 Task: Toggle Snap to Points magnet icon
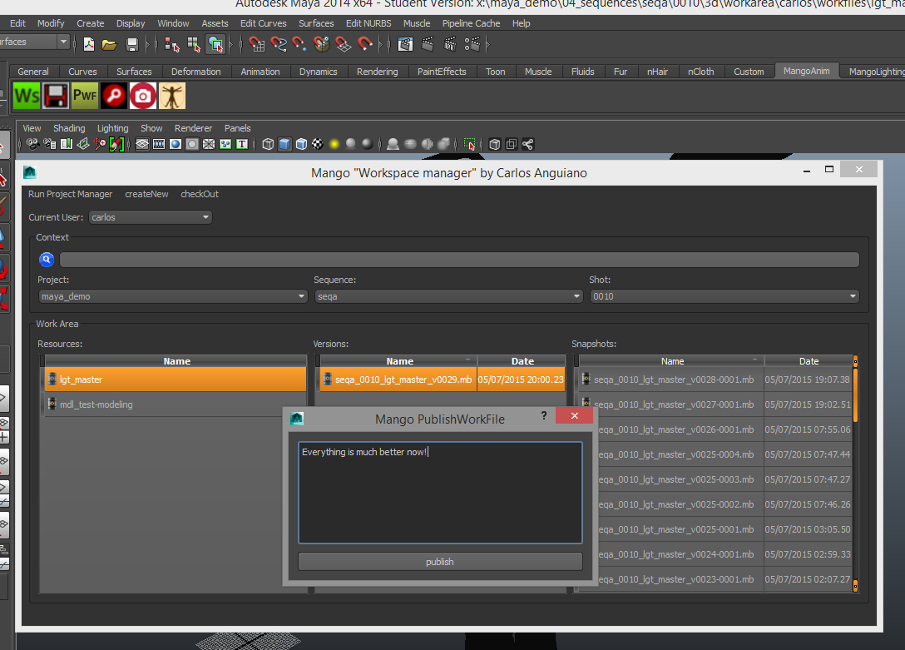[299, 44]
